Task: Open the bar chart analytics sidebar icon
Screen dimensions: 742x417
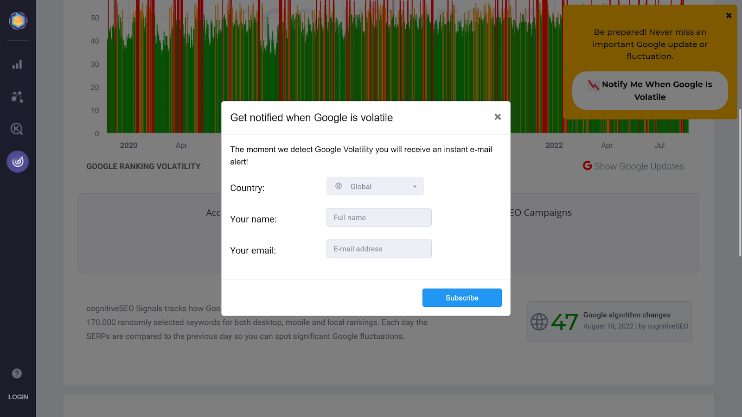Action: [17, 64]
